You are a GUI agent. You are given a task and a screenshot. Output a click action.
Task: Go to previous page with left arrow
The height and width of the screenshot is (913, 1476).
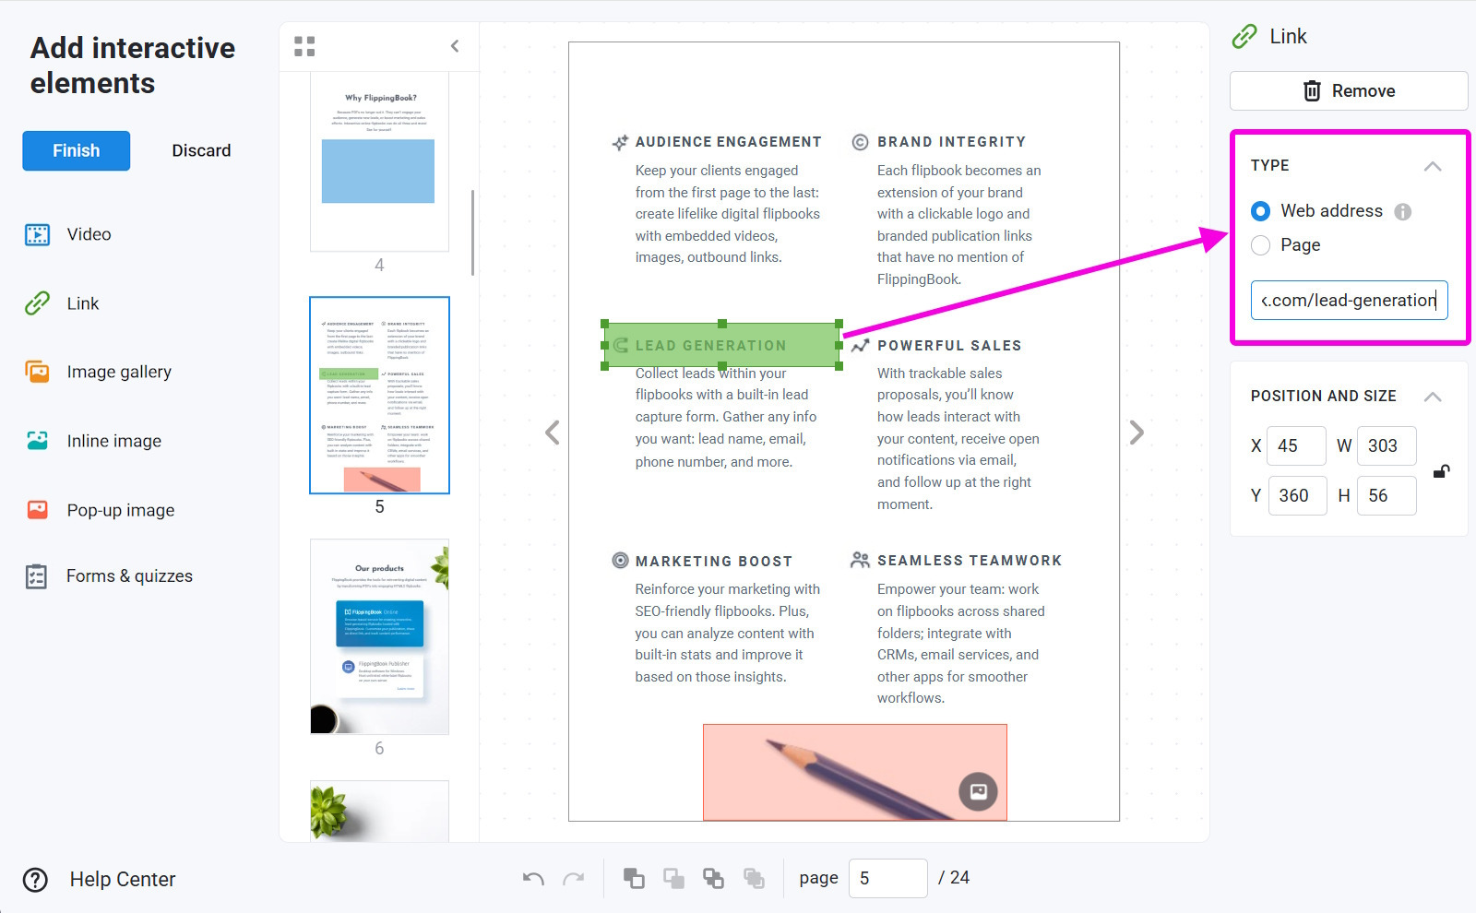point(553,433)
